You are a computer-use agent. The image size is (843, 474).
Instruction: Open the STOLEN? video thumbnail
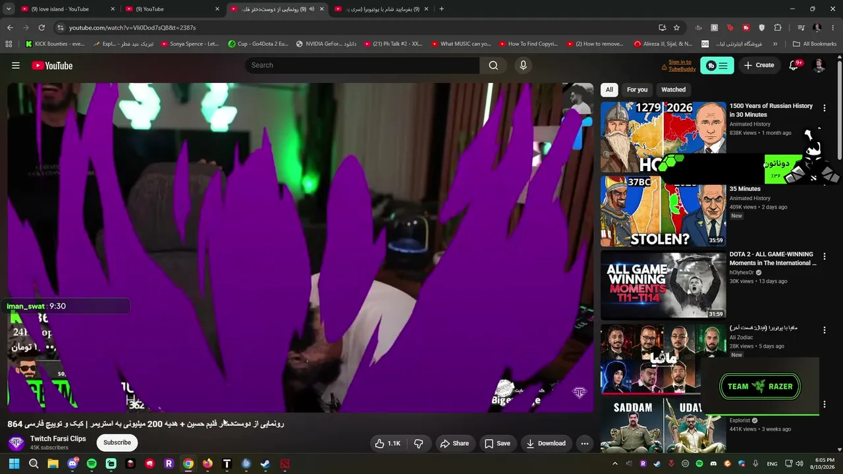[x=663, y=211]
